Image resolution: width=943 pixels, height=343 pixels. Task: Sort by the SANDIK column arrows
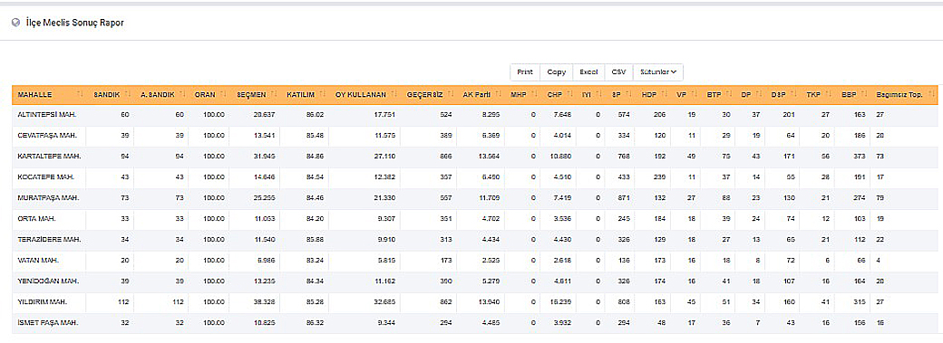click(x=128, y=95)
